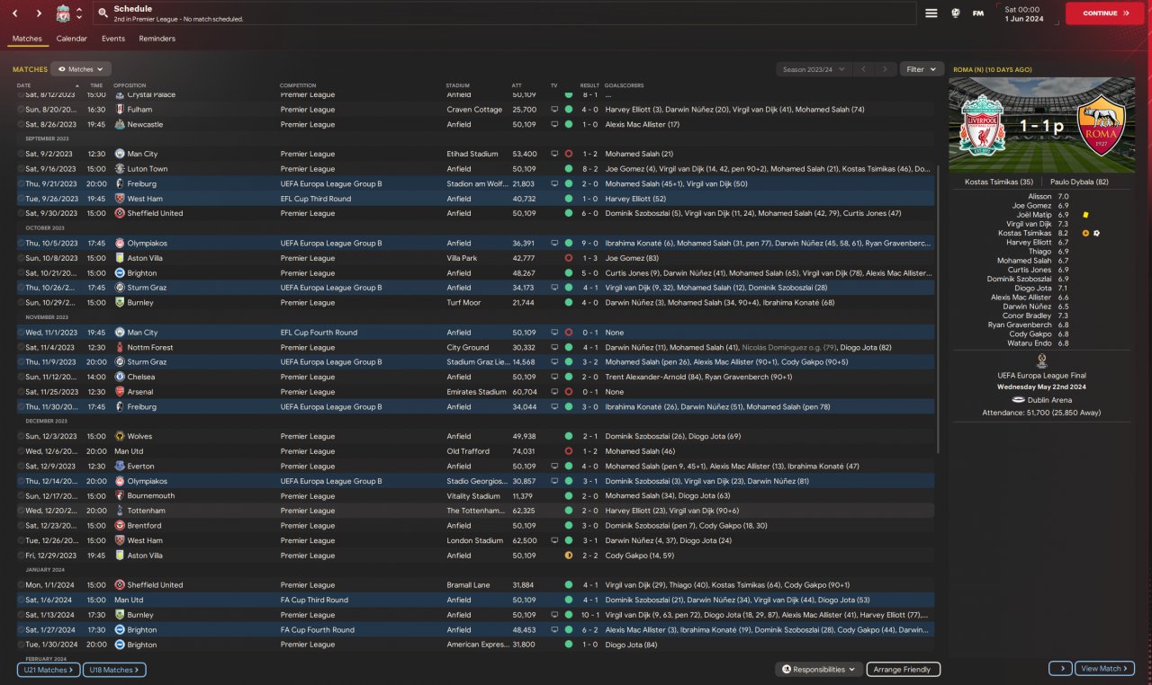This screenshot has width=1152, height=685.
Task: Open the Responsibilities dropdown
Action: [819, 670]
